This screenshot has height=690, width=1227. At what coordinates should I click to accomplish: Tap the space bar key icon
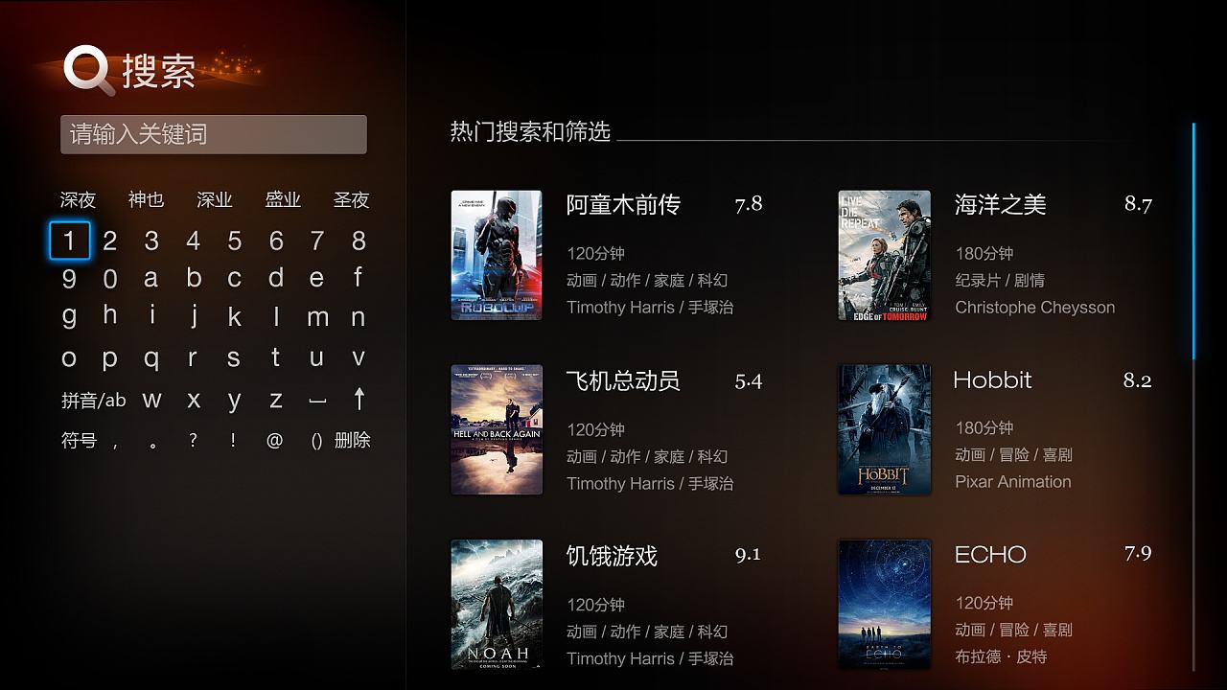click(x=317, y=402)
